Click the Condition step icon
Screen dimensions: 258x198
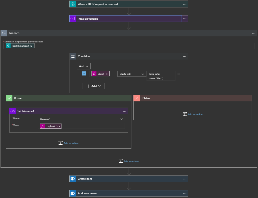(73, 56)
